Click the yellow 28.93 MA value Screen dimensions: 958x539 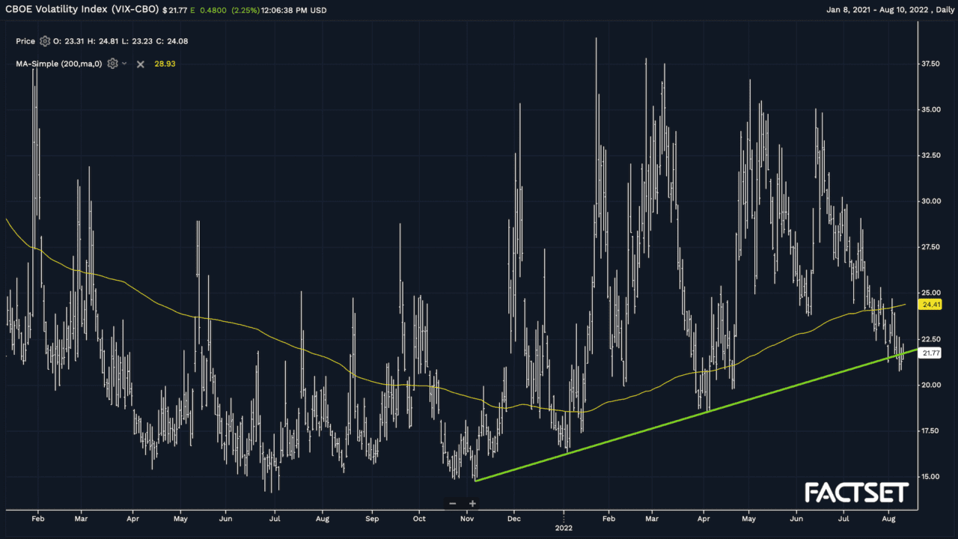coord(165,64)
